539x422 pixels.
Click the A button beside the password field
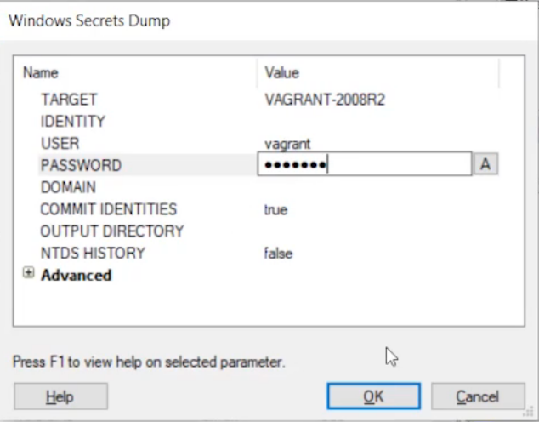pos(485,164)
